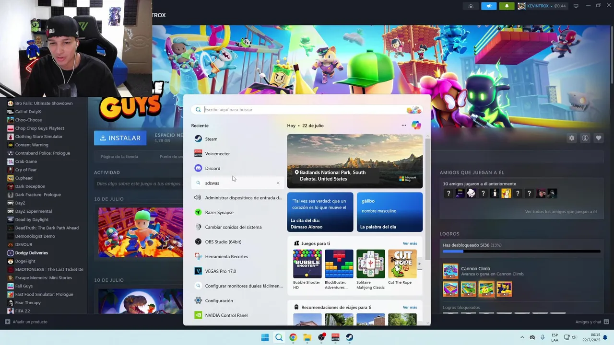The width and height of the screenshot is (614, 345).
Task: Click Ver todos los amigos que juegan
Action: (x=561, y=212)
